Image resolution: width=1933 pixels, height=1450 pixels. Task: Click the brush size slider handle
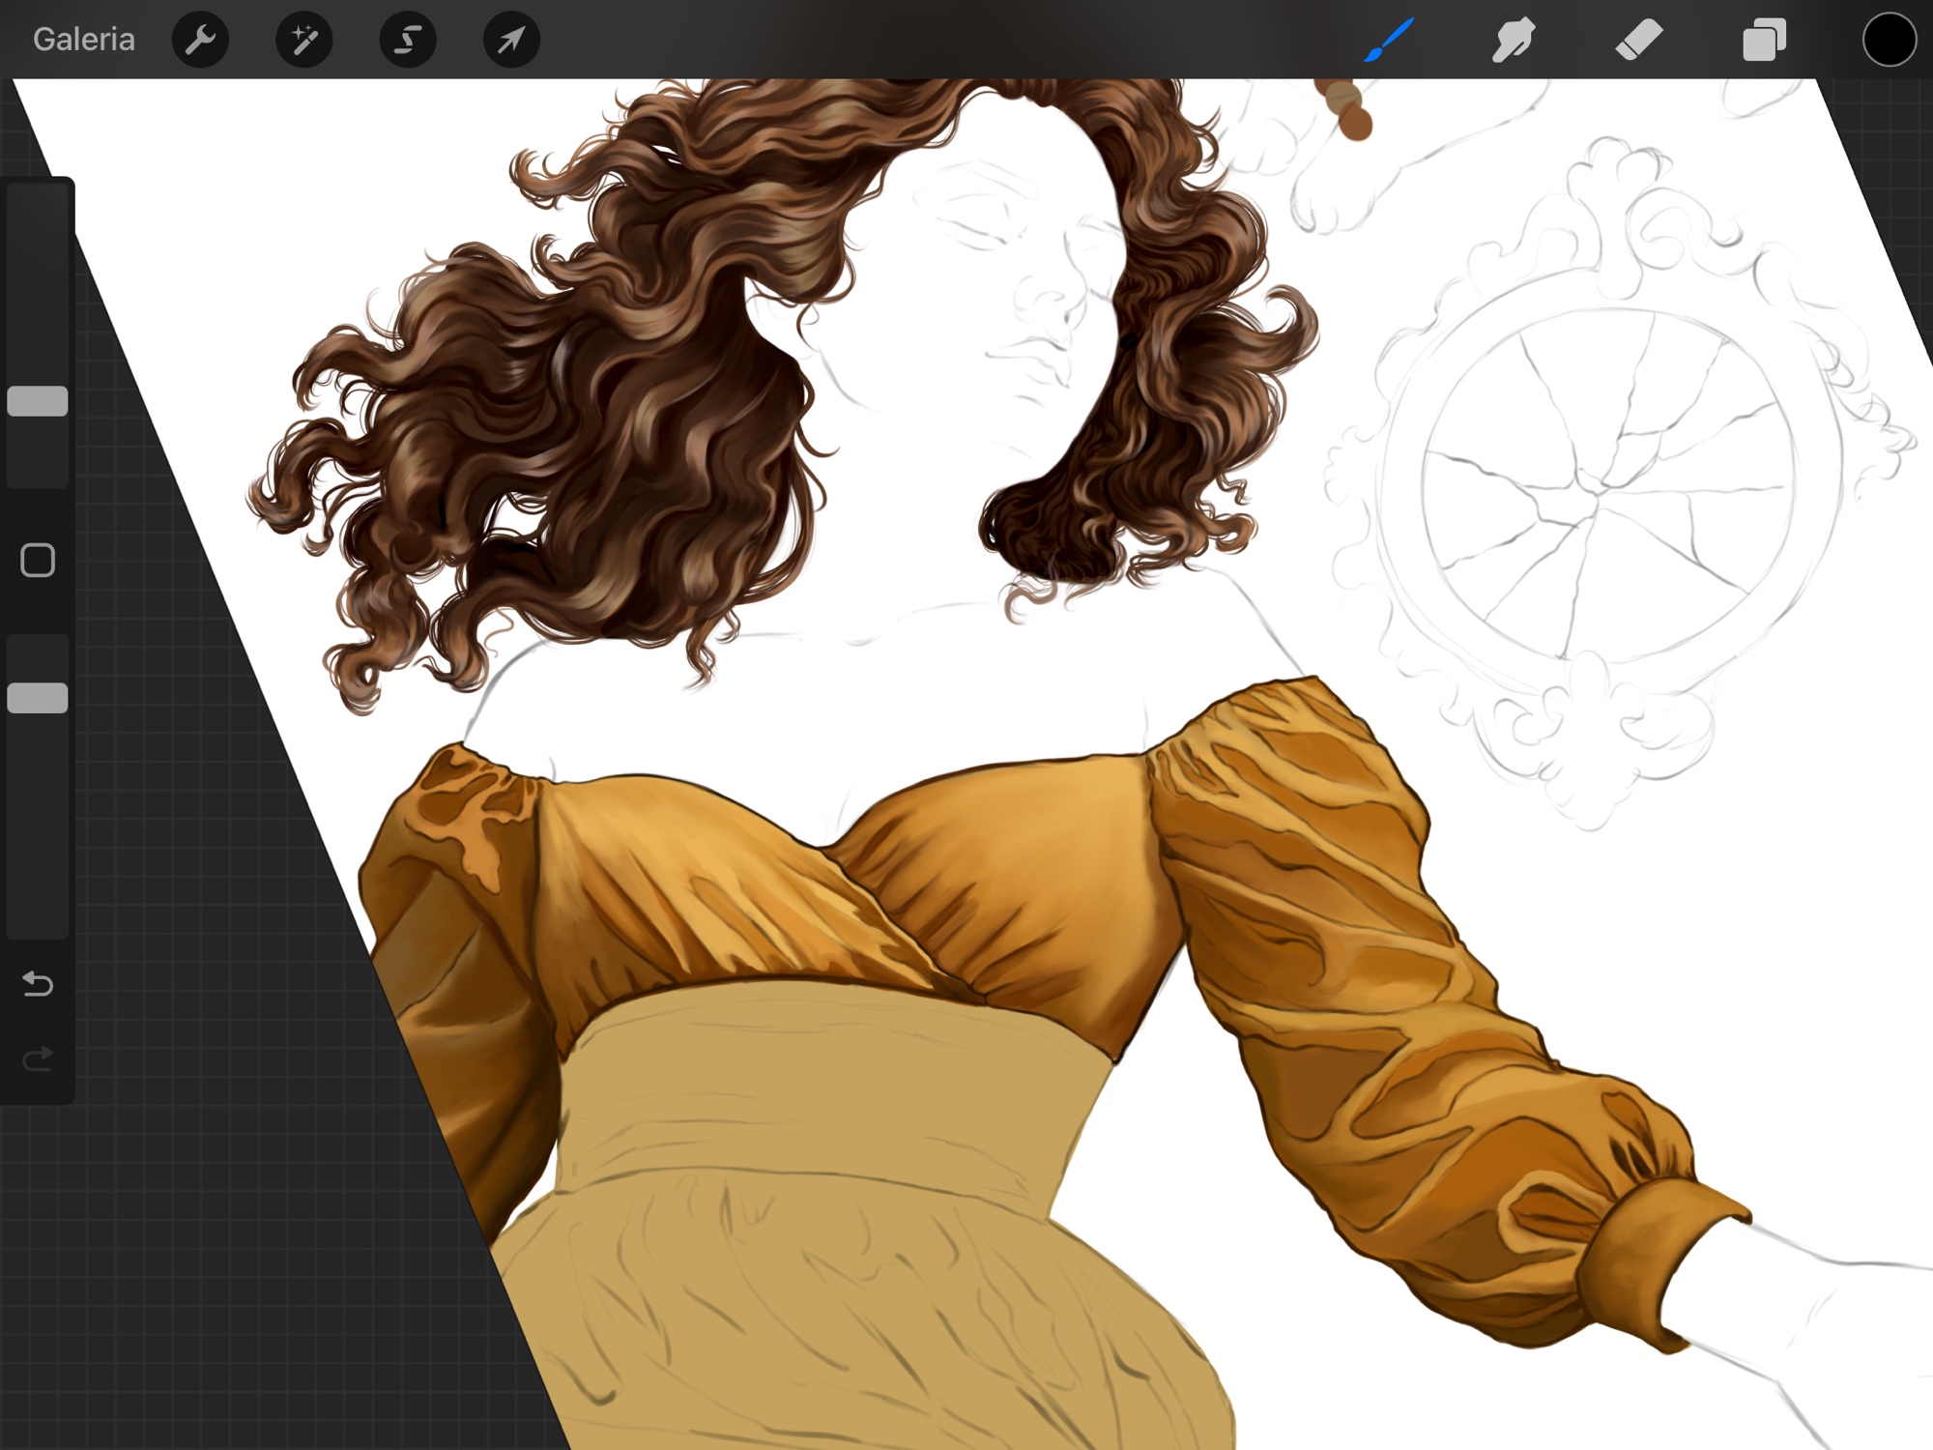tap(38, 401)
